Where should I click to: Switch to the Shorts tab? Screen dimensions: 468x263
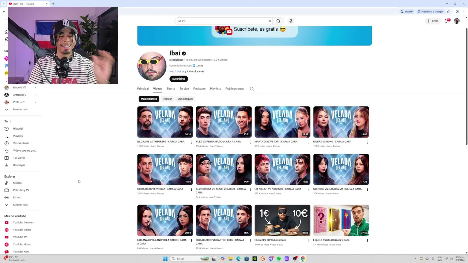coord(171,89)
